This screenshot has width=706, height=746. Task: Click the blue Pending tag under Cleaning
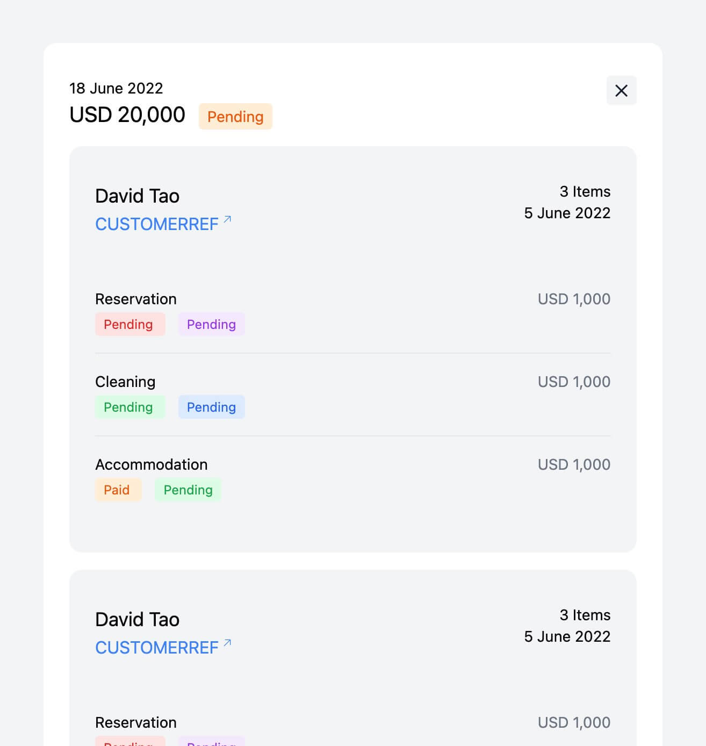point(212,407)
